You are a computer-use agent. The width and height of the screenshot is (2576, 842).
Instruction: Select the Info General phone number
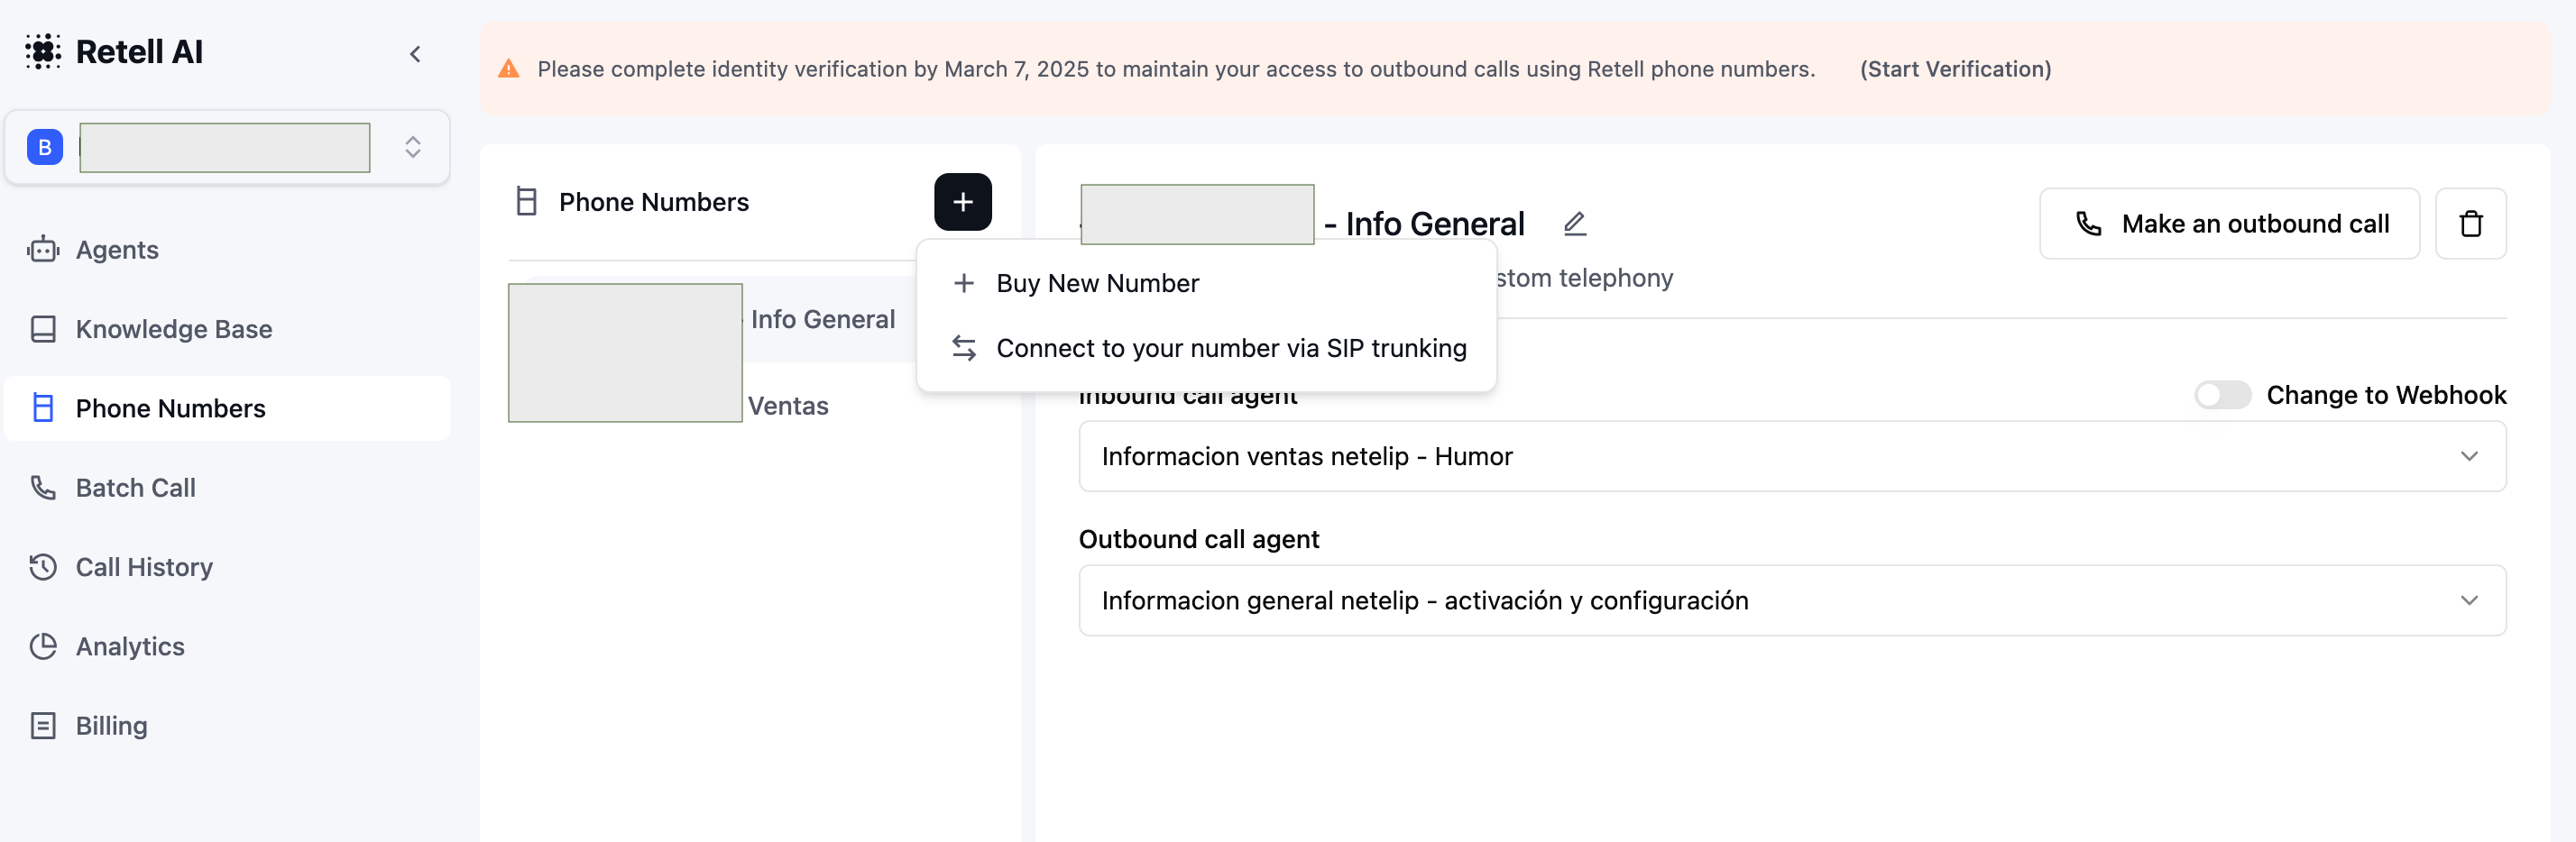(713, 320)
